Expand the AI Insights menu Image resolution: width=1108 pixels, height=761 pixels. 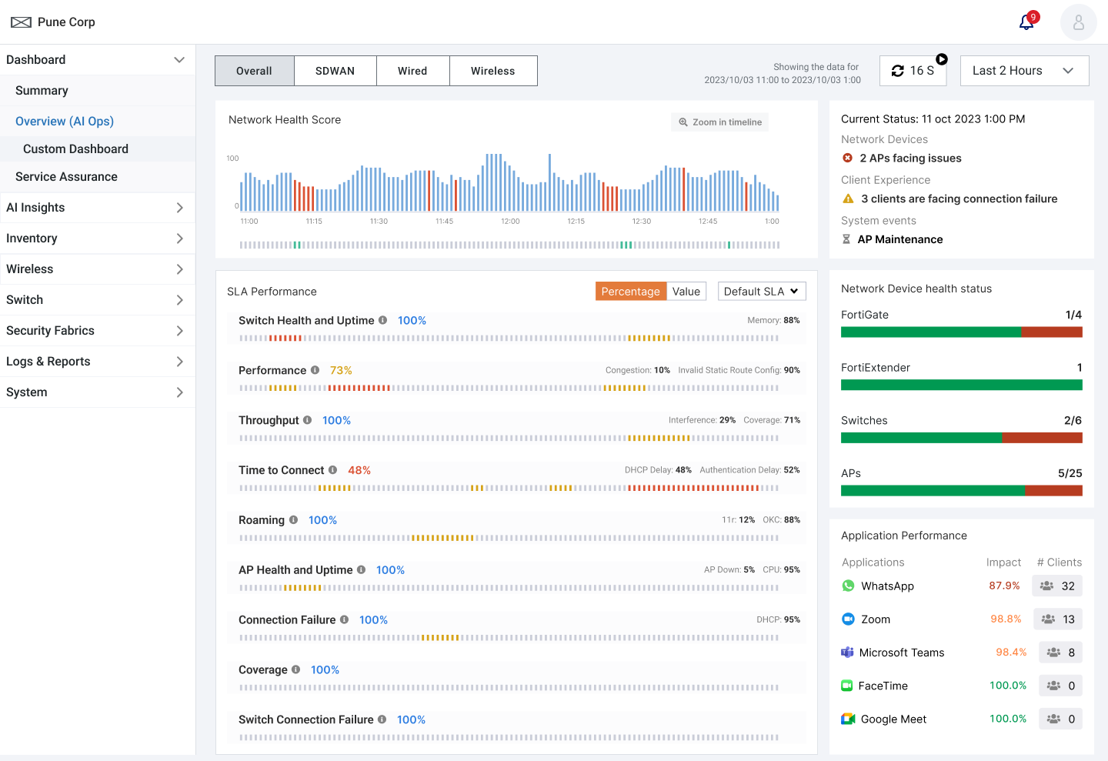point(96,208)
